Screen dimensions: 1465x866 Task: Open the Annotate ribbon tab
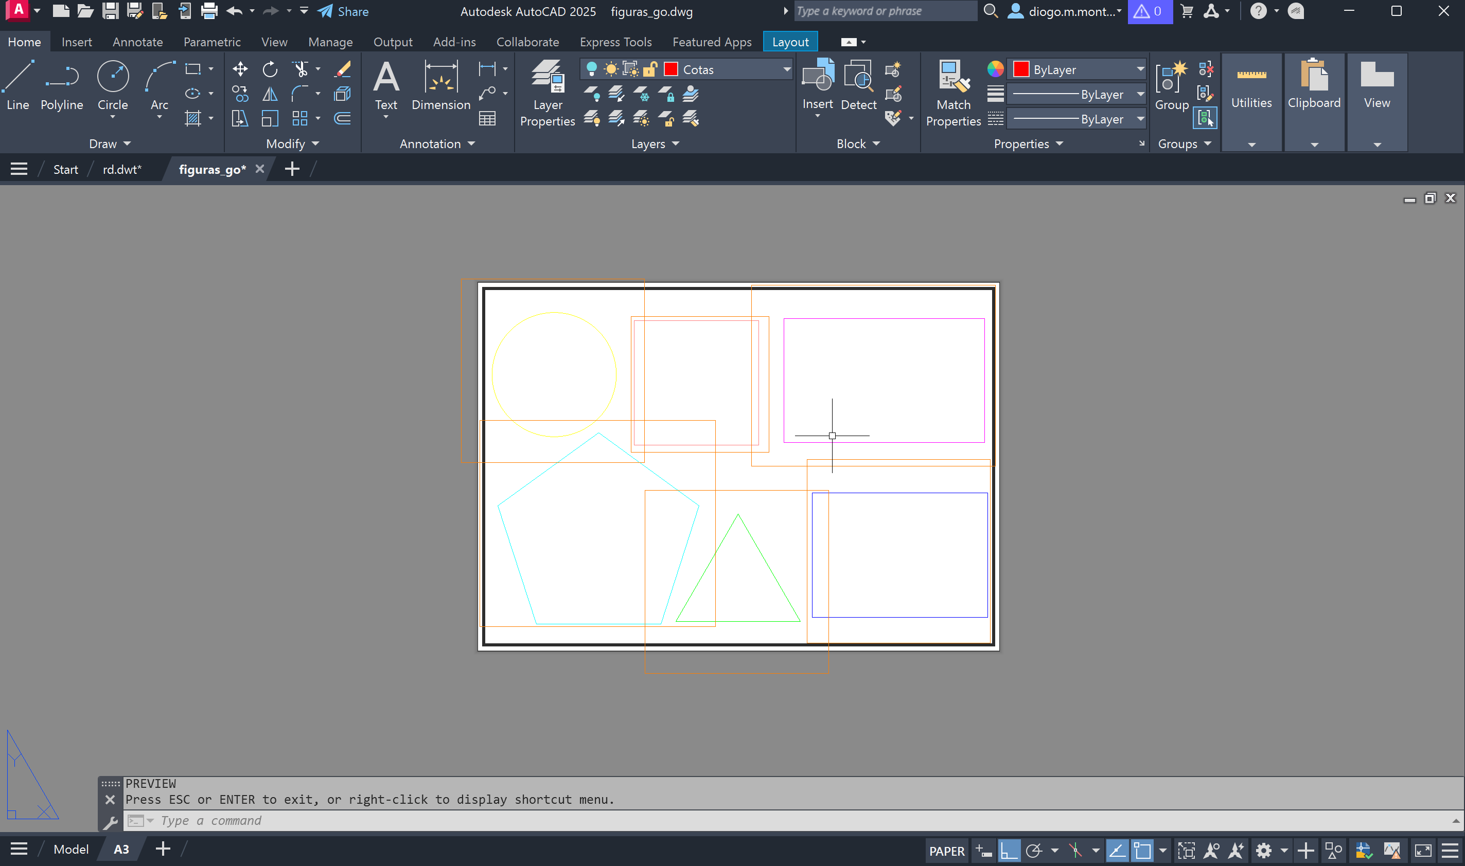[x=137, y=42]
